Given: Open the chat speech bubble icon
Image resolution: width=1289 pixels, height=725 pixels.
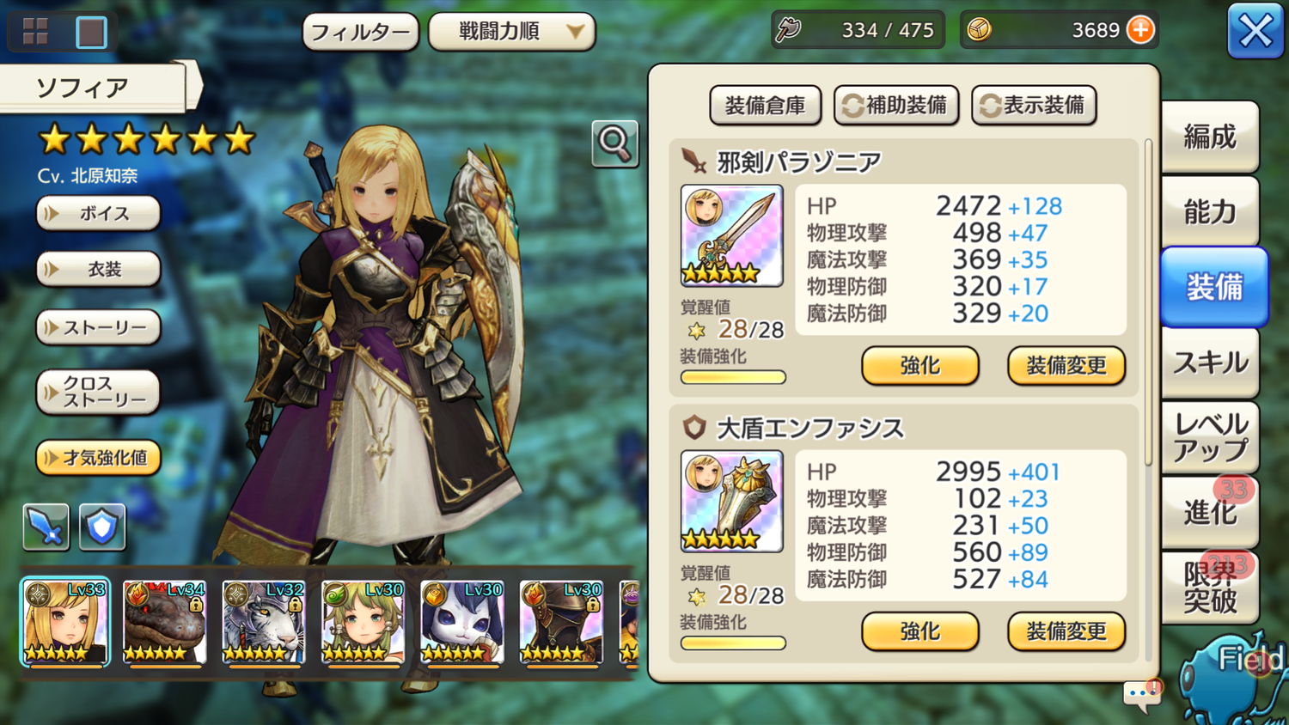Looking at the screenshot, I should (x=1143, y=694).
